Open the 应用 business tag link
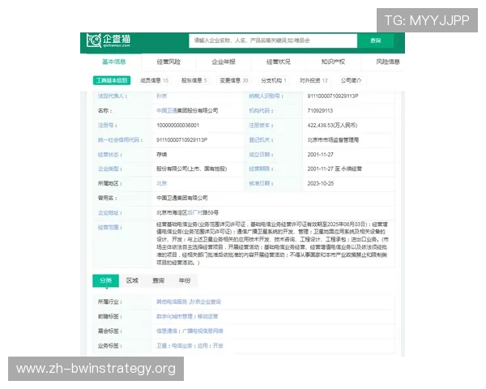Screen dimensions: 486x389 click(x=202, y=345)
